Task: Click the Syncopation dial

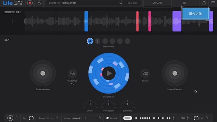Action: click(109, 104)
